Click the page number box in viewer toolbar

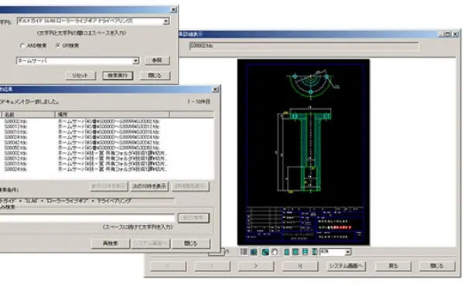pos(217,252)
